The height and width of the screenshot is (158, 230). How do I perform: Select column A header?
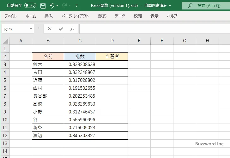[21, 41]
